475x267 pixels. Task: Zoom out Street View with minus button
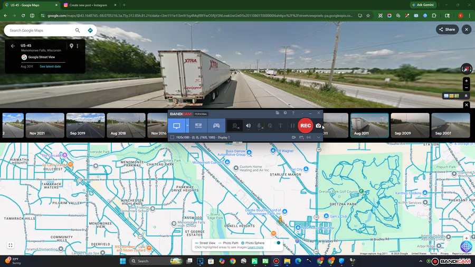467,88
